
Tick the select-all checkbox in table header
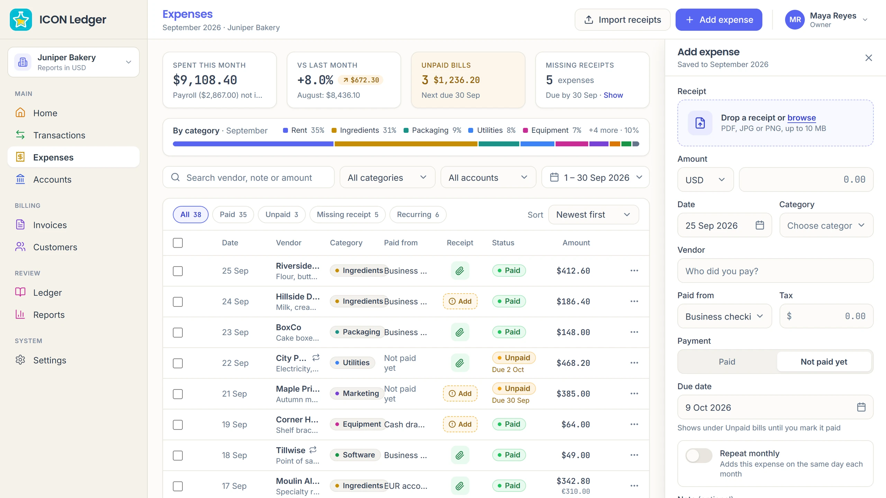pos(178,243)
